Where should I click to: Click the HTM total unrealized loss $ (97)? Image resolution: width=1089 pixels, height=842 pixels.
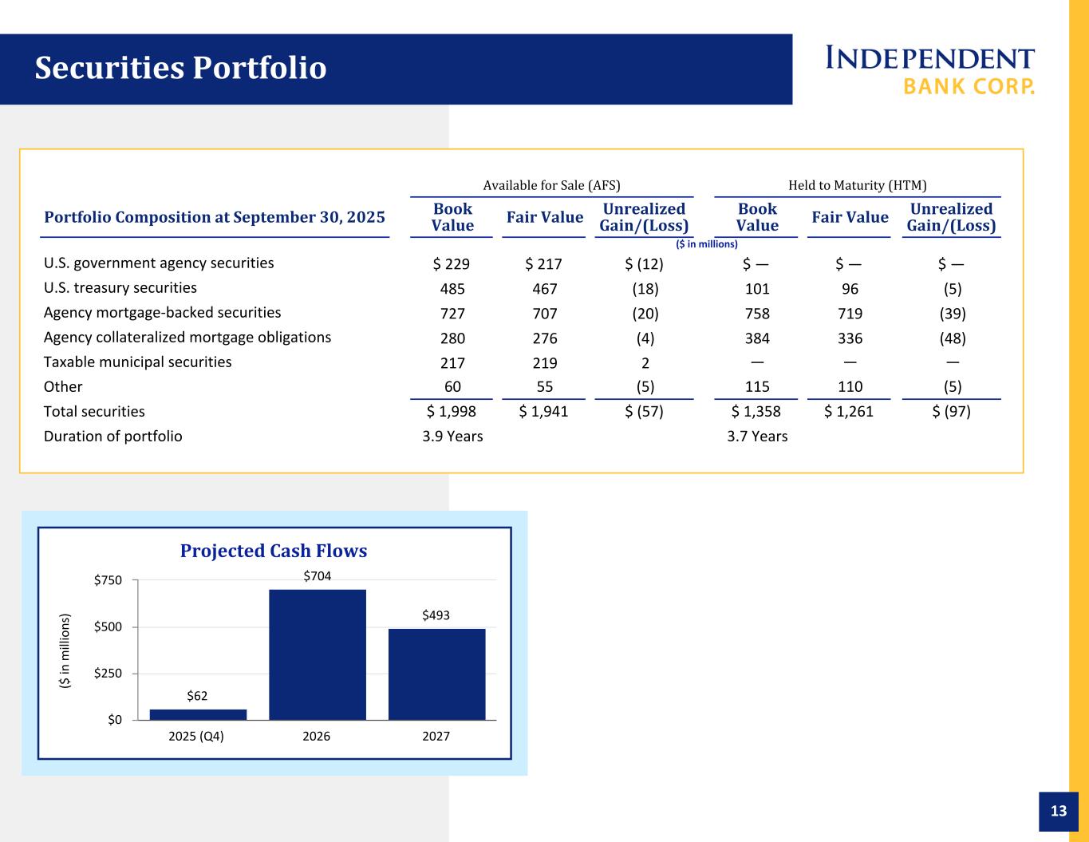click(951, 412)
